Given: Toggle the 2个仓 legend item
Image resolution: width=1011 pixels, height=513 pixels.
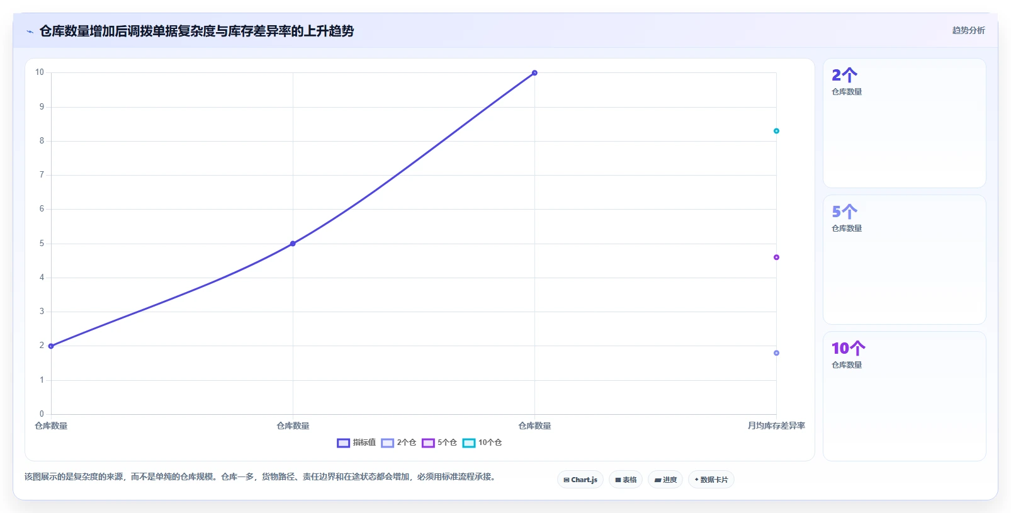Looking at the screenshot, I should tap(398, 443).
